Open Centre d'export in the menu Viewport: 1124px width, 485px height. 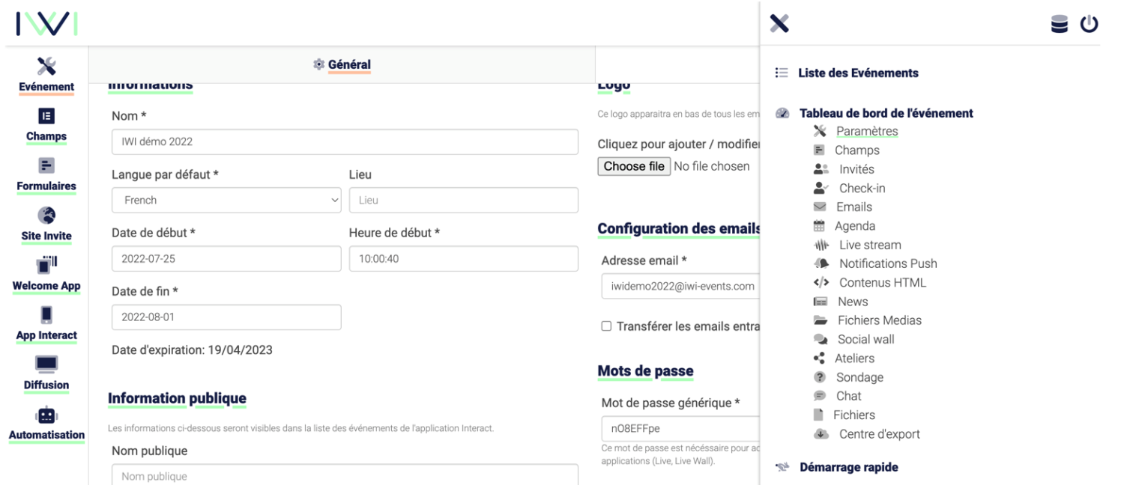coord(880,434)
